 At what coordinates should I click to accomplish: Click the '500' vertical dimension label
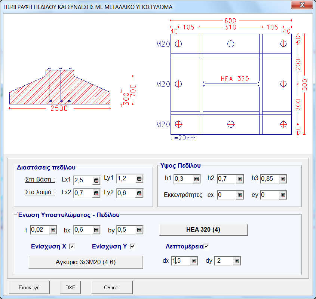click(x=305, y=85)
